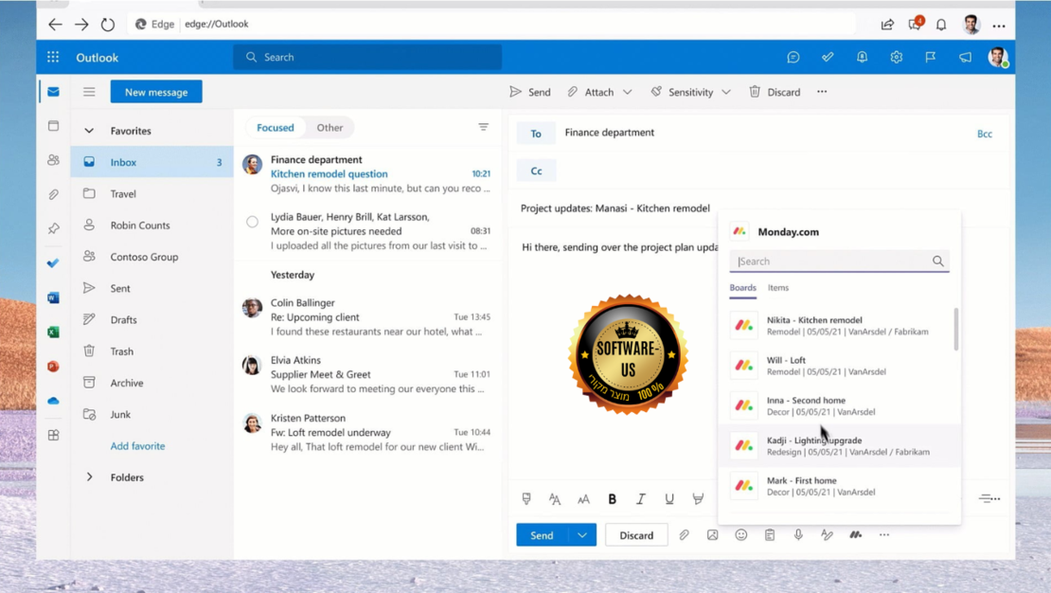Open the settings gear in Outlook header
Screen dimensions: 1051x593
click(x=896, y=58)
